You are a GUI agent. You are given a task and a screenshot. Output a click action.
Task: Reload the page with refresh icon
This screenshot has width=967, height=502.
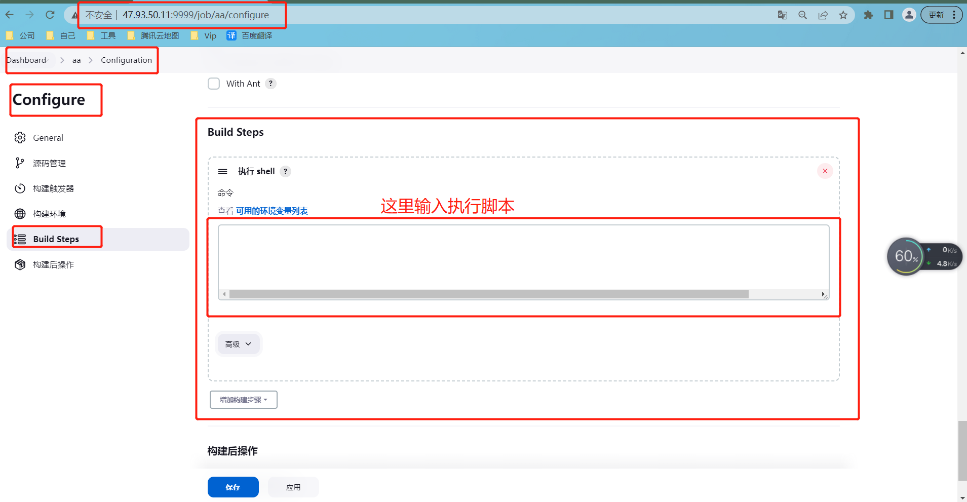pyautogui.click(x=50, y=15)
